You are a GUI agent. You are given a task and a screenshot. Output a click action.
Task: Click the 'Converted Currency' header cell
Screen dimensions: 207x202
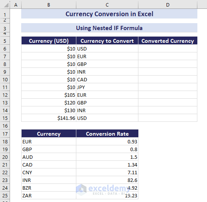tap(168, 40)
